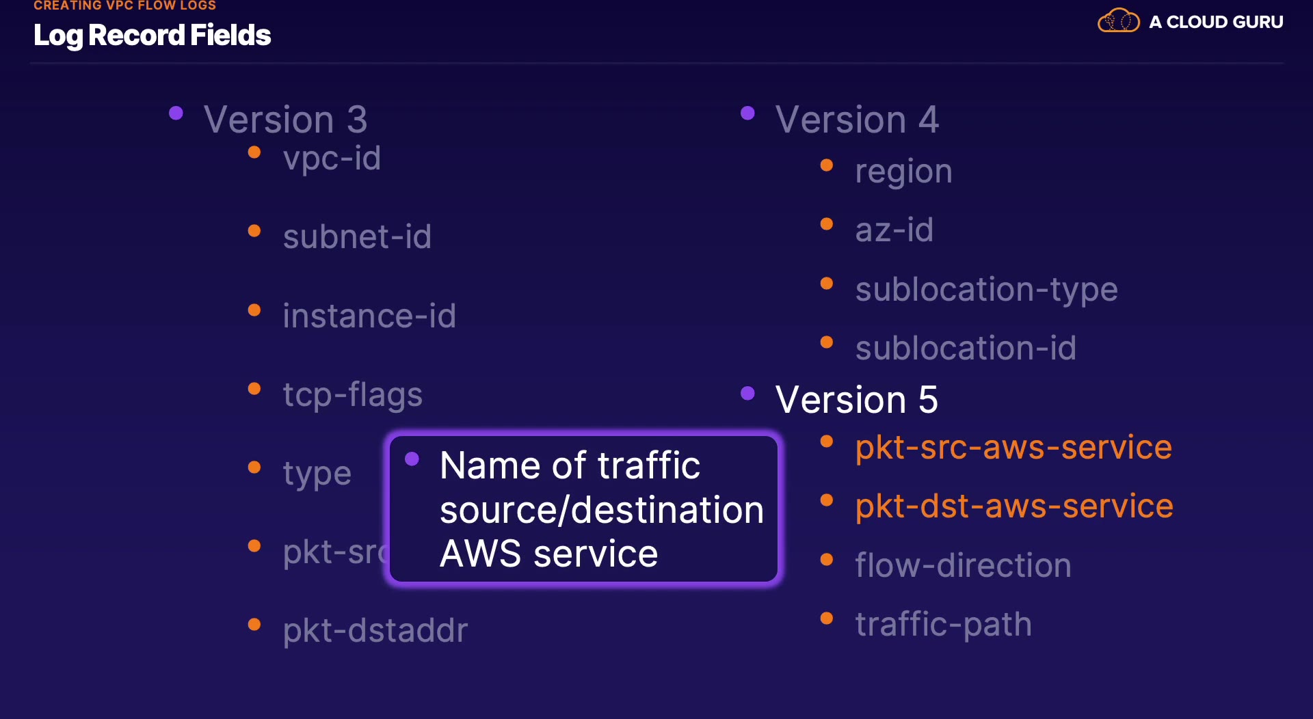This screenshot has width=1313, height=719.
Task: Click the tcp-flags field label
Action: (353, 394)
